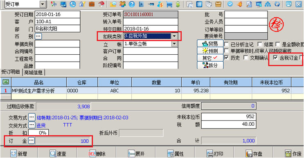The width and height of the screenshot is (304, 158).
Task: Click the green dollar sign icon
Action: (178, 4)
